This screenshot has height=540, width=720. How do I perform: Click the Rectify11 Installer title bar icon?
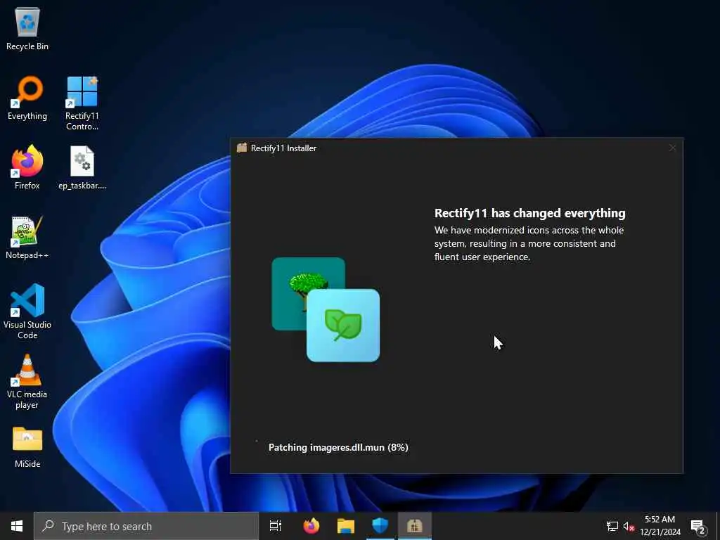(x=242, y=148)
